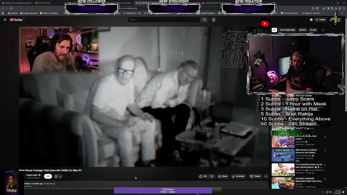The height and width of the screenshot is (195, 347).
Task: Open browser apps grid in bookmarks bar
Action: click(x=3, y=13)
